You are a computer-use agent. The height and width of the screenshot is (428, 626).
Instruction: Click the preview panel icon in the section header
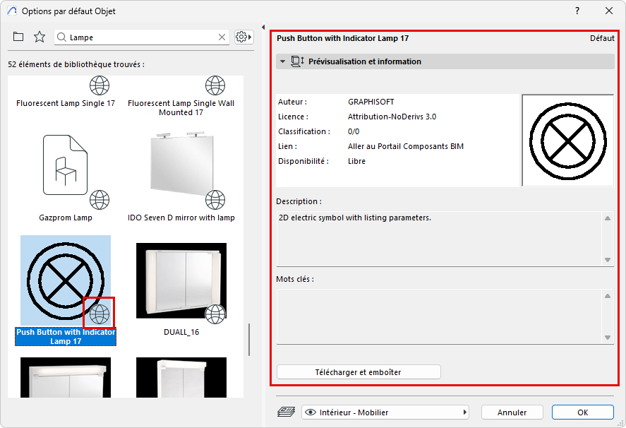pos(297,61)
